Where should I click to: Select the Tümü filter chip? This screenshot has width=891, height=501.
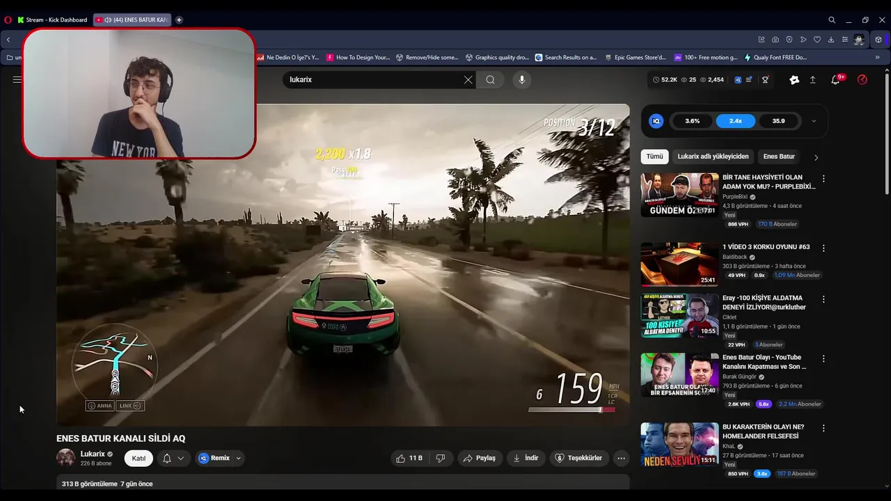(654, 157)
